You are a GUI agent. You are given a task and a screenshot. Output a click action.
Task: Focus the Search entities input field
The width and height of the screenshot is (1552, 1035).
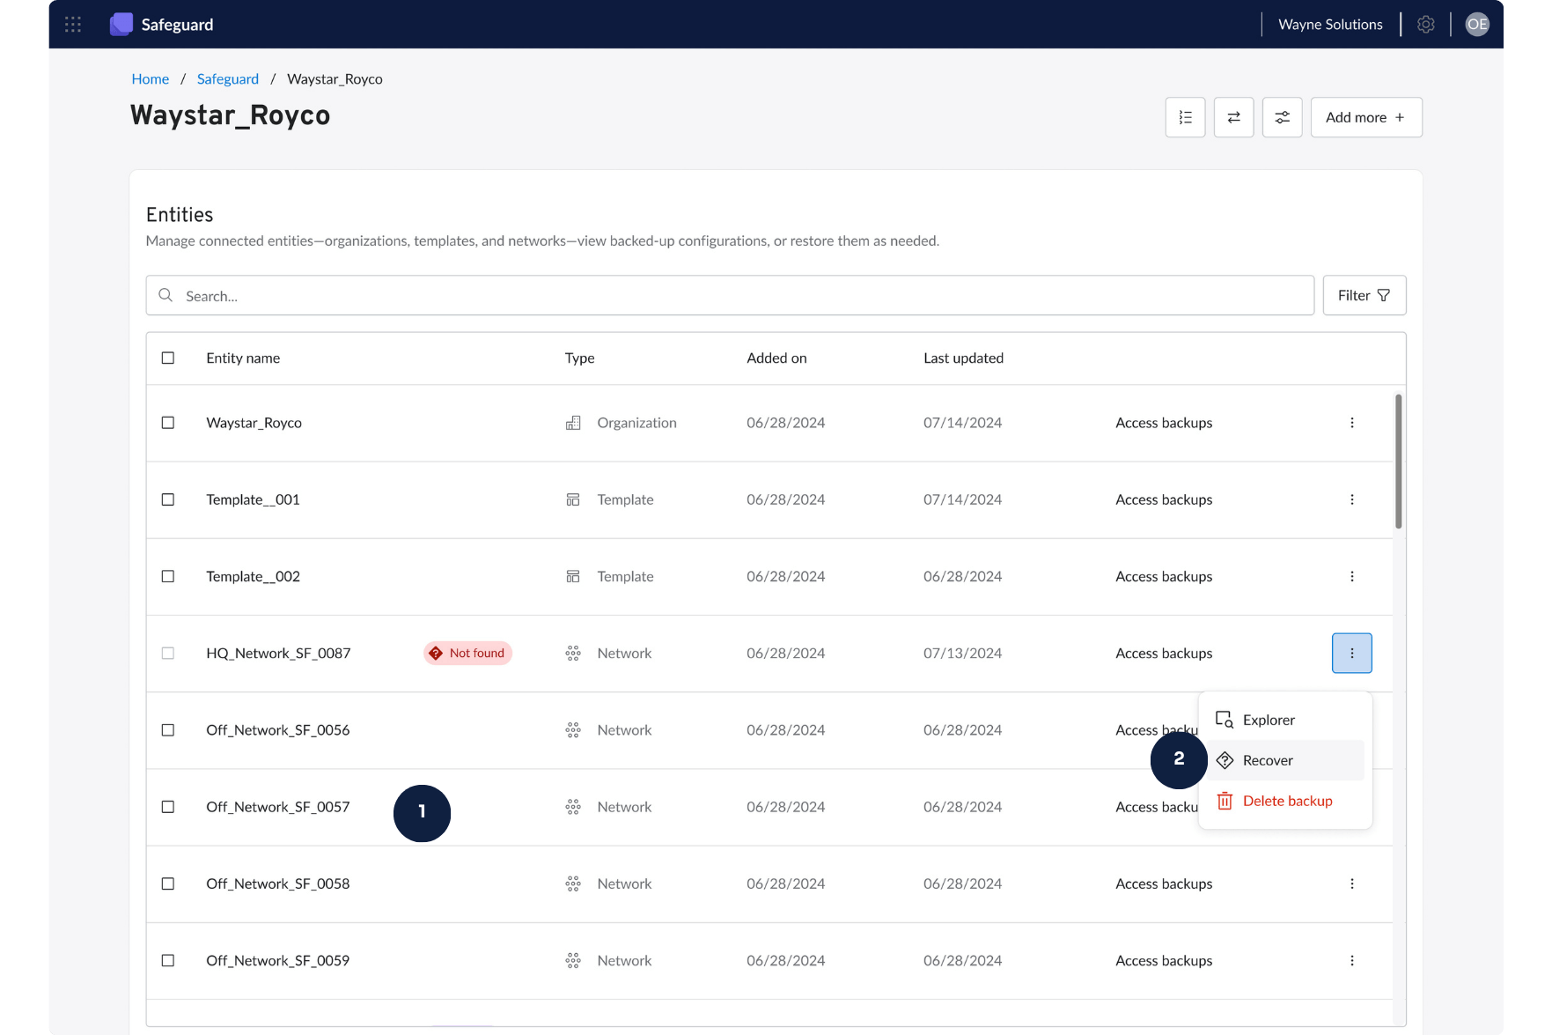[x=730, y=295]
